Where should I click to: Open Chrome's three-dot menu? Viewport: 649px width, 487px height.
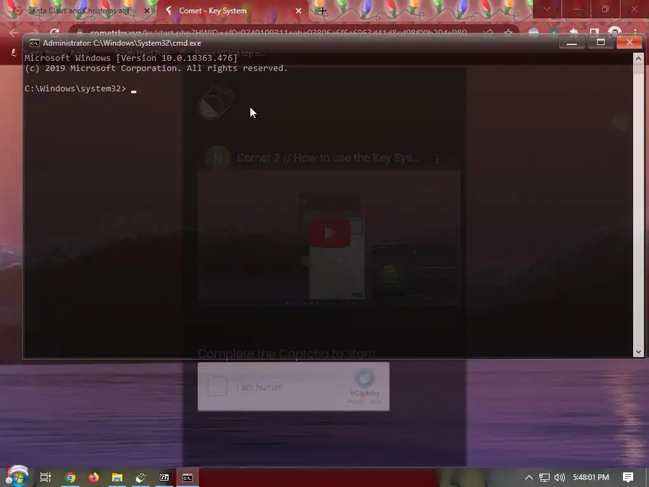tap(635, 33)
